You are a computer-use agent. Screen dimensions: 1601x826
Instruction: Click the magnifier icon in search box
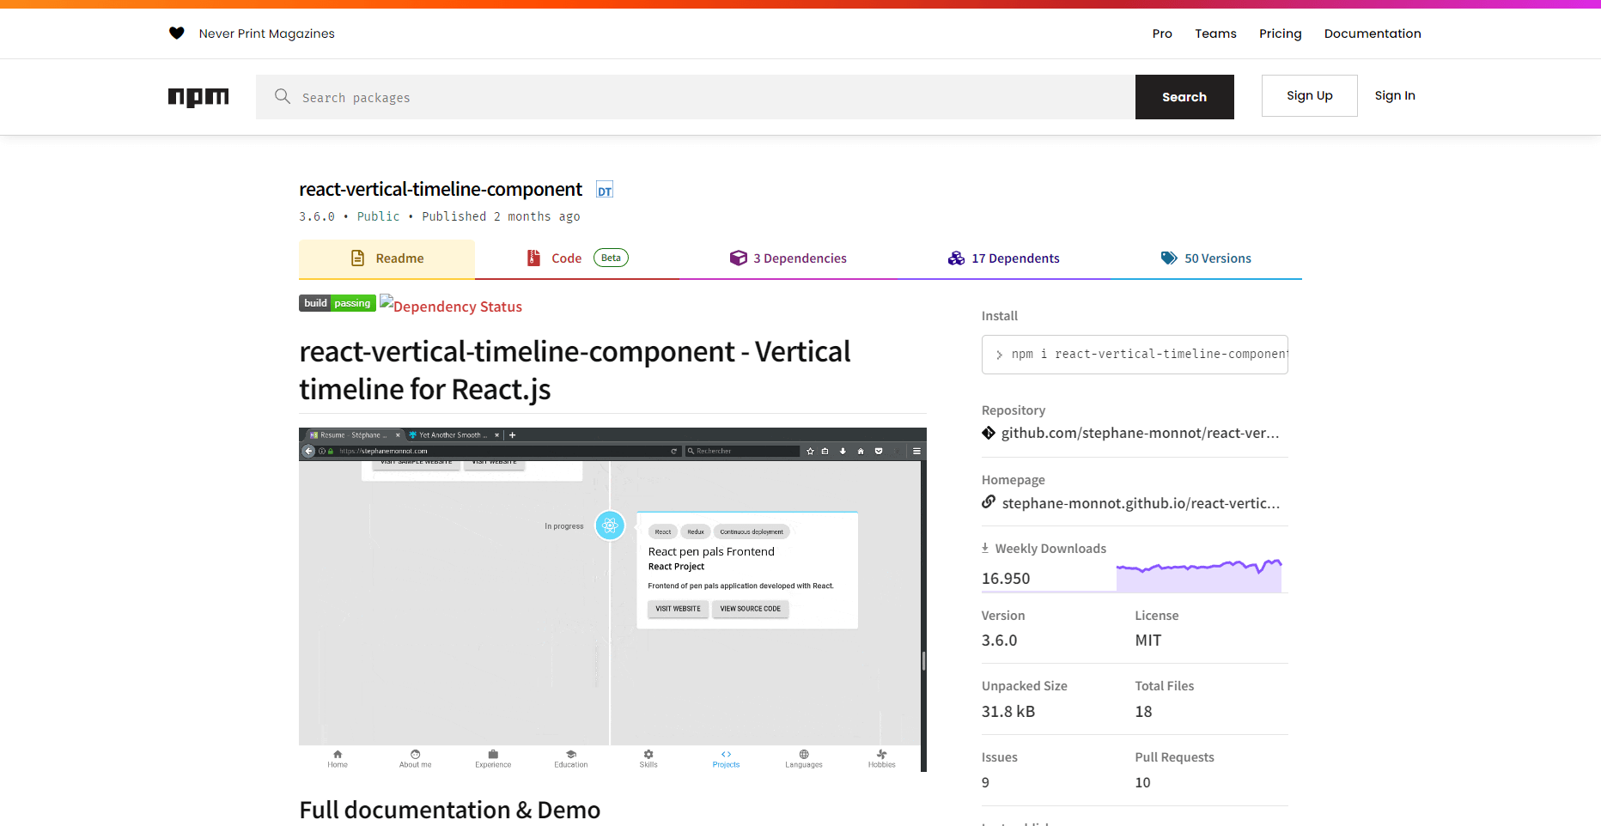[283, 96]
